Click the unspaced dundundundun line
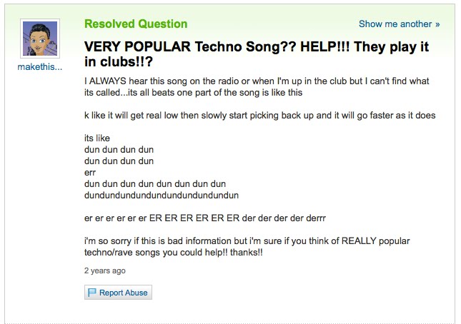Screen dimensions: 461x324 [161, 194]
